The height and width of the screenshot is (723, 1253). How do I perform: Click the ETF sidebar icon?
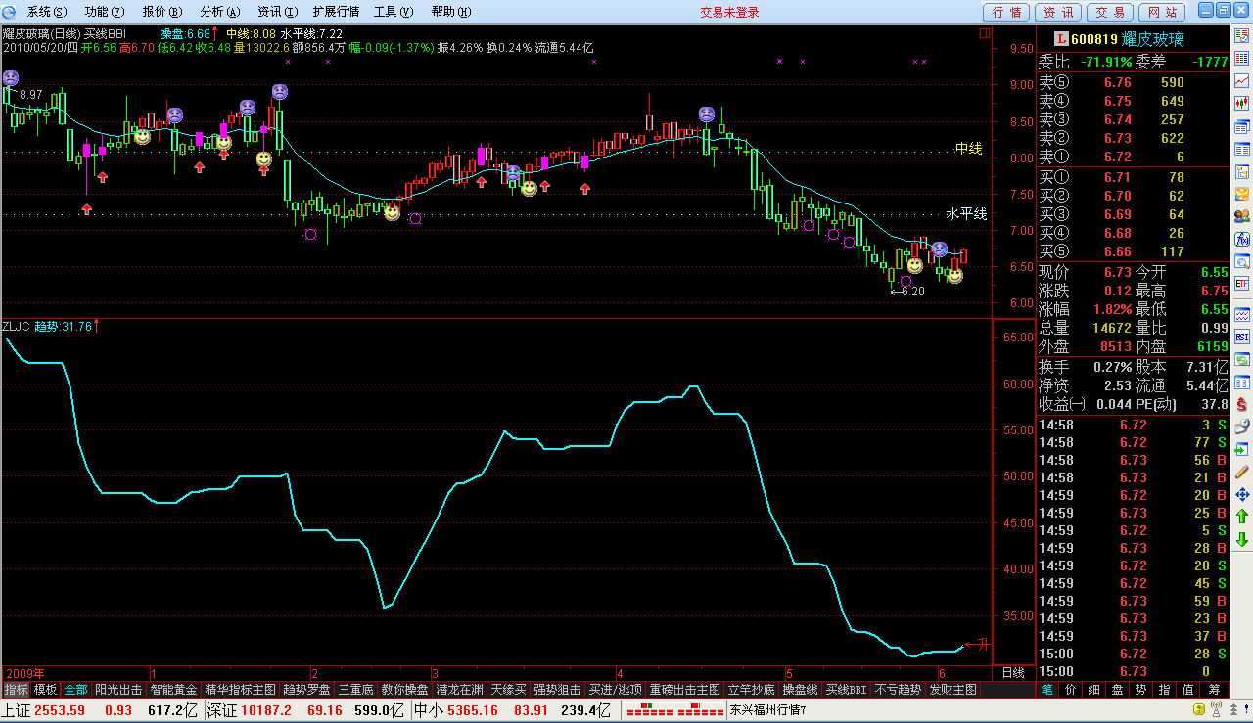tap(1242, 284)
